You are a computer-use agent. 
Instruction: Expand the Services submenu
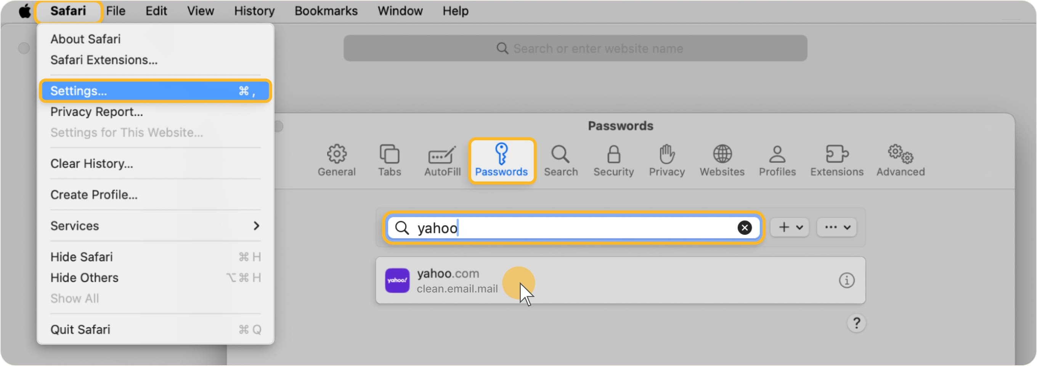click(155, 225)
